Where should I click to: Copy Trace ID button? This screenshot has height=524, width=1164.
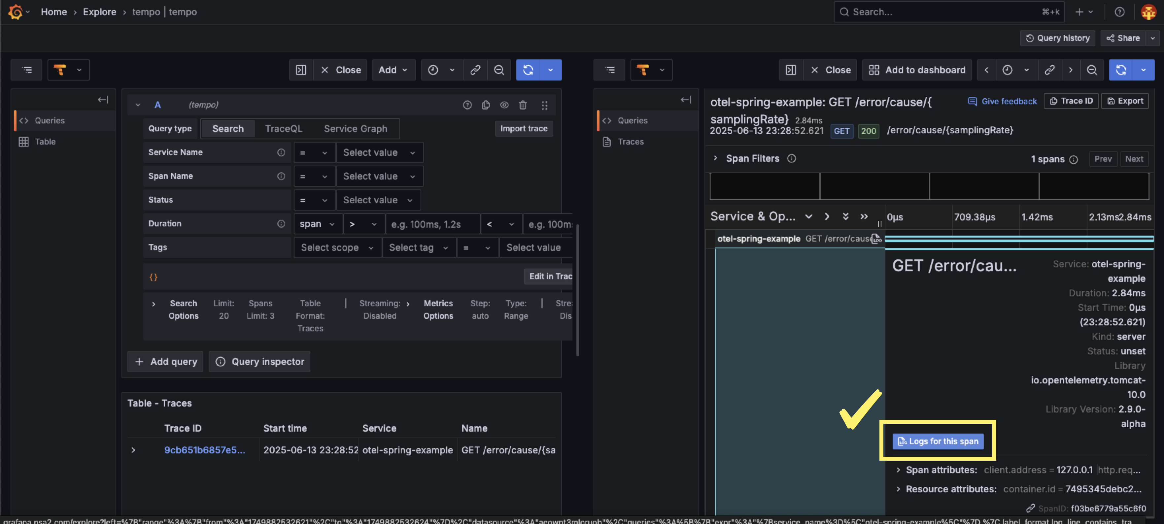pos(1071,101)
